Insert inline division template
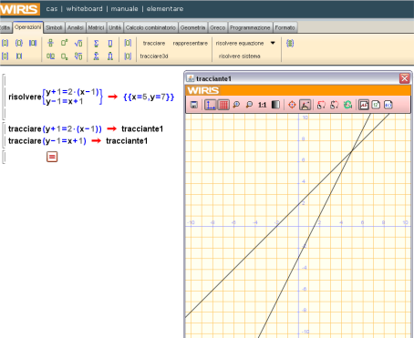The image size is (414, 338). [x=50, y=56]
